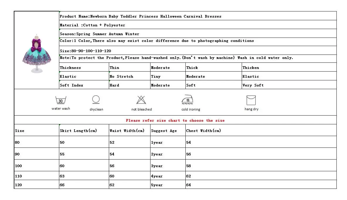
Task: Select the Chest Width(cm) header
Action: click(x=261, y=130)
